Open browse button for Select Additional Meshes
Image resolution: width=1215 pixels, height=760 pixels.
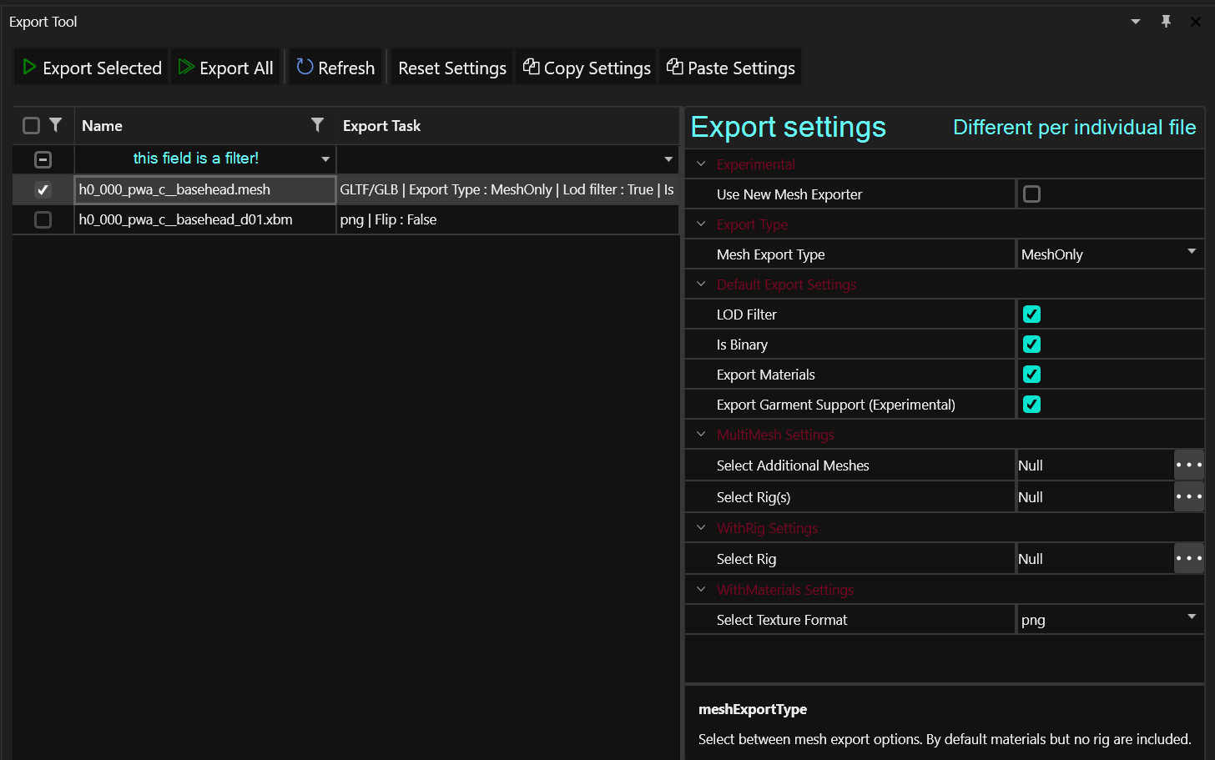[1188, 465]
